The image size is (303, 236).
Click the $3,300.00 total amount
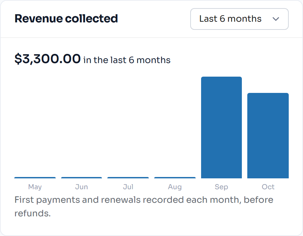tap(48, 59)
